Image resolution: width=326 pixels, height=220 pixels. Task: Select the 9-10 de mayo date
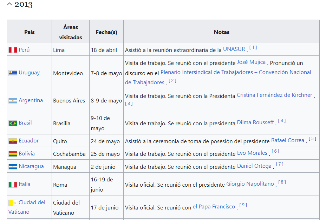100,123
